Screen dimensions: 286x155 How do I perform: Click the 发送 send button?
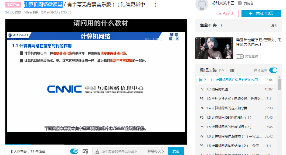pos(176,151)
